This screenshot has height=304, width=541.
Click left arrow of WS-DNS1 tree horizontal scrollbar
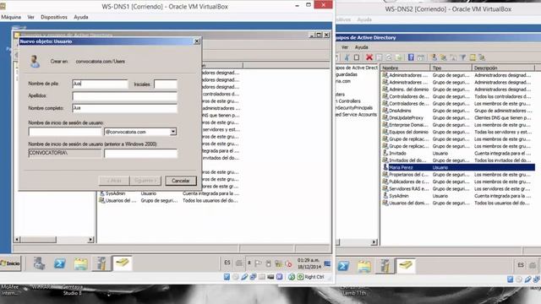[x=17, y=239]
